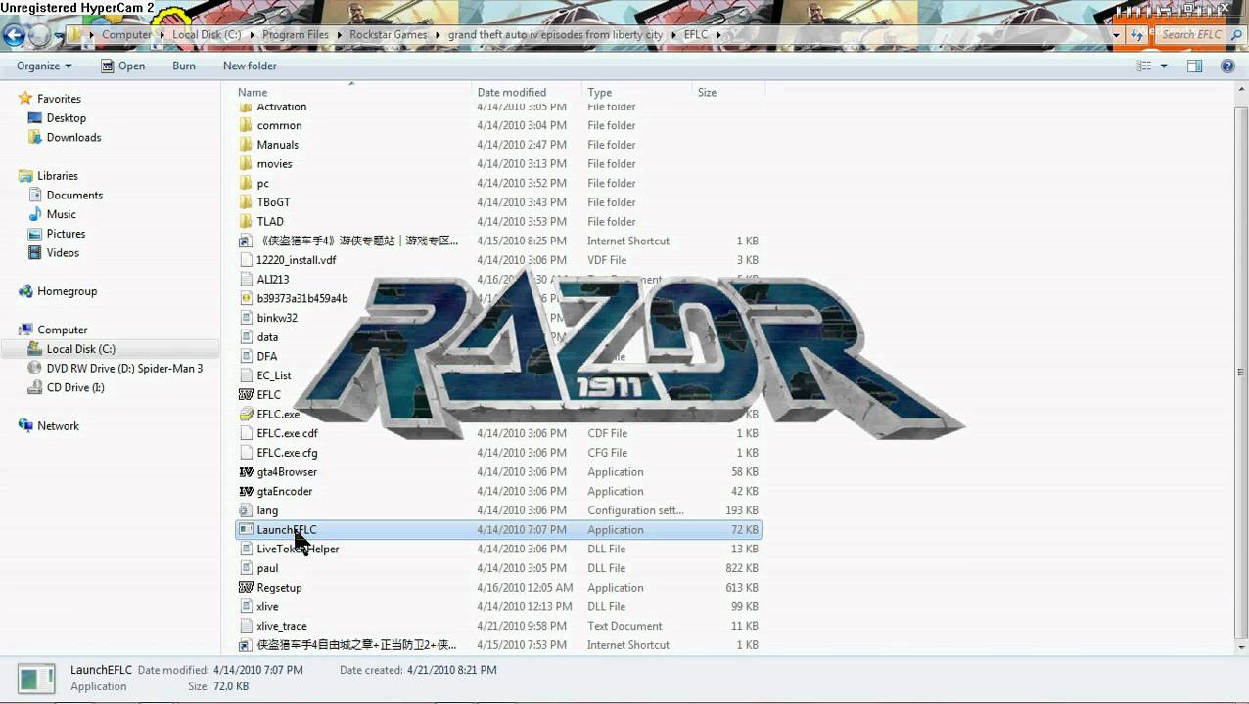
Task: Click the New folder button
Action: [250, 66]
